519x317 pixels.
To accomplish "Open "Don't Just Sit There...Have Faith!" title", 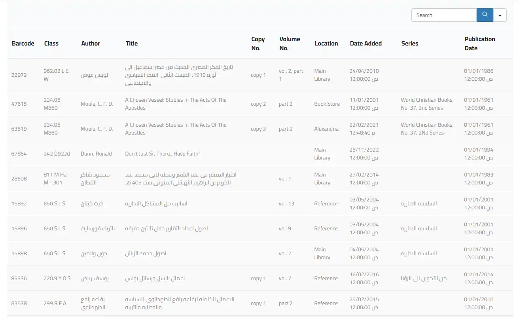I will [162, 154].
